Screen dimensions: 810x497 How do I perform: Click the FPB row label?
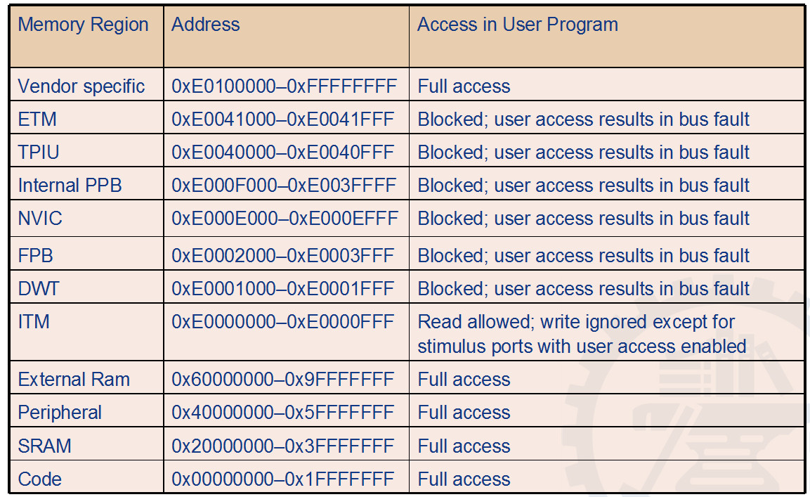[35, 256]
